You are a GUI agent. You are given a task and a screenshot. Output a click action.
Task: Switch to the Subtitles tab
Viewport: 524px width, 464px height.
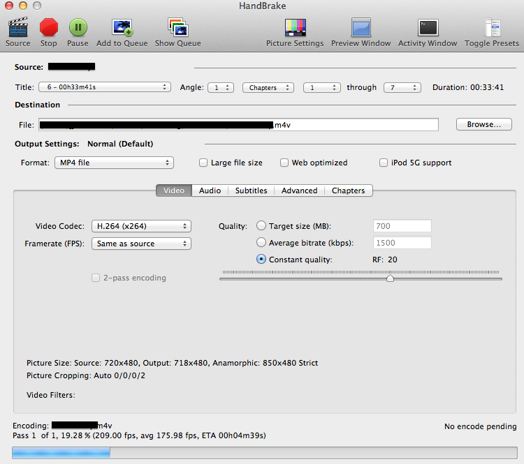252,190
